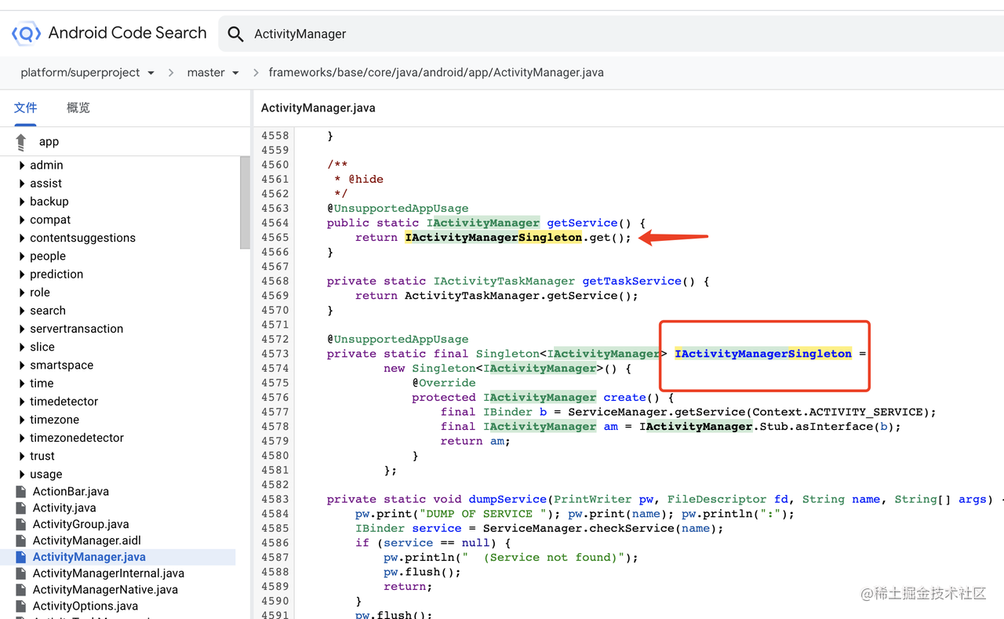Image resolution: width=1004 pixels, height=619 pixels.
Task: Expand the slice folder
Action: [21, 347]
